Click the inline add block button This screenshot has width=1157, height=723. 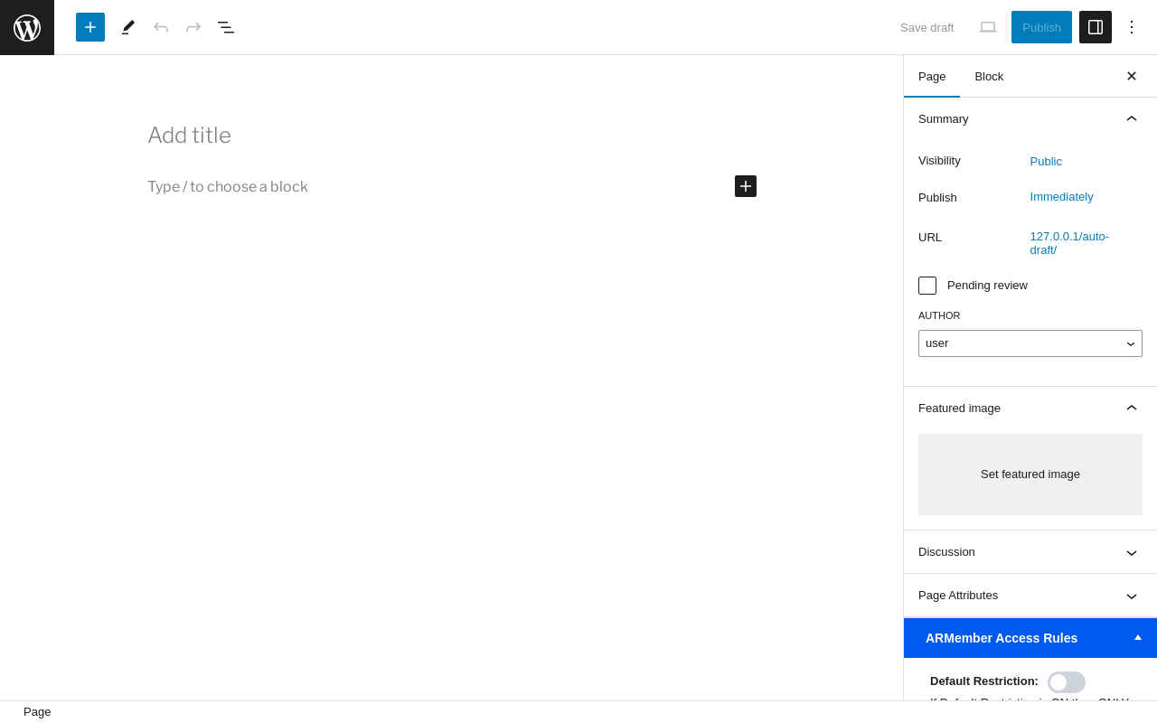coord(746,186)
